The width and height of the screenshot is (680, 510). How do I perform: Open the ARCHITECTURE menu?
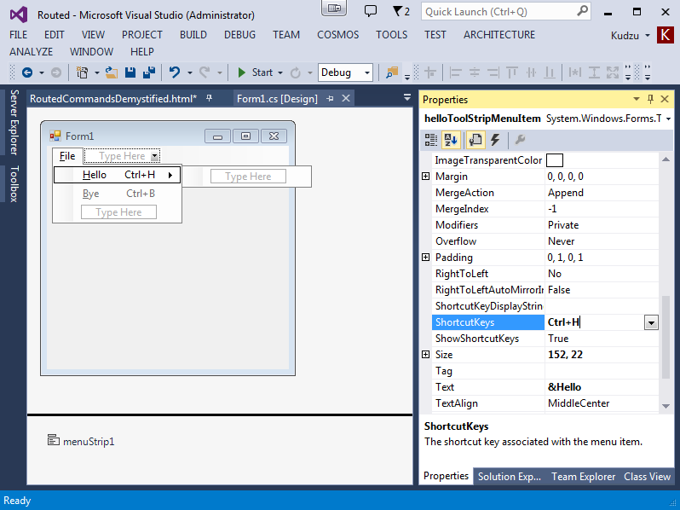point(499,35)
